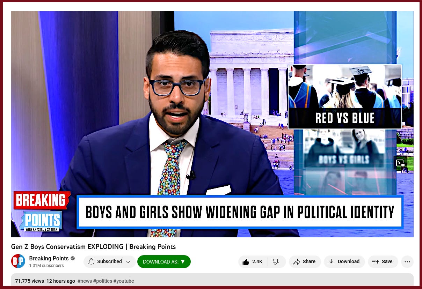Click the Breaking Points channel avatar

[x=18, y=261]
